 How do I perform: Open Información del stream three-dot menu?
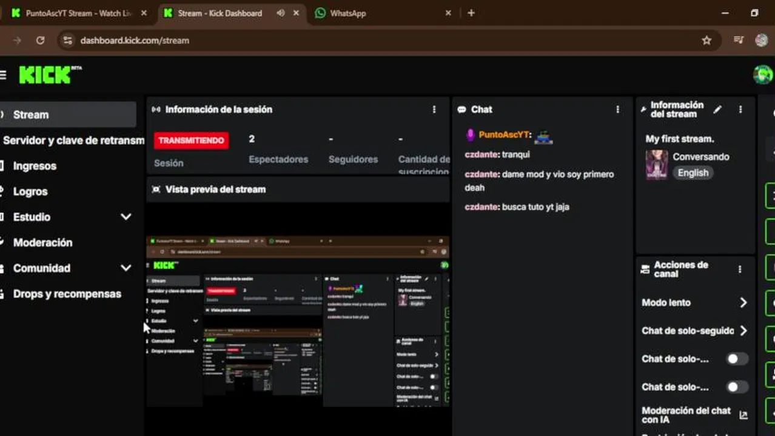click(740, 110)
